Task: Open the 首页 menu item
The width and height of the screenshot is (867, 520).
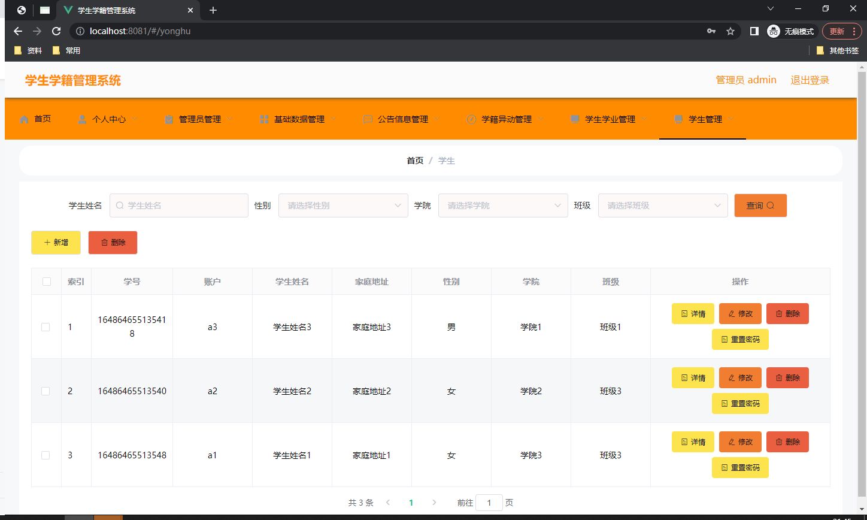Action: point(35,119)
